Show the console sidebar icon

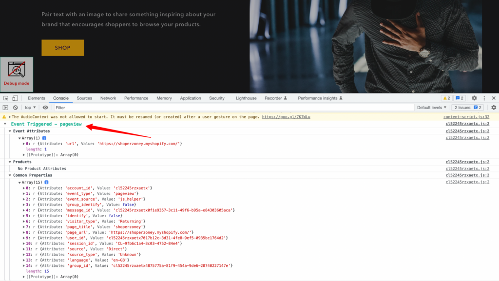5,108
